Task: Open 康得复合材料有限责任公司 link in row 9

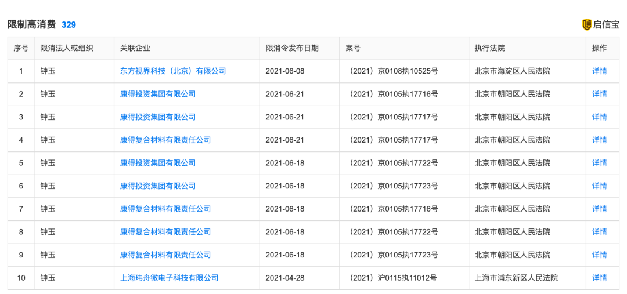Action: (165, 255)
